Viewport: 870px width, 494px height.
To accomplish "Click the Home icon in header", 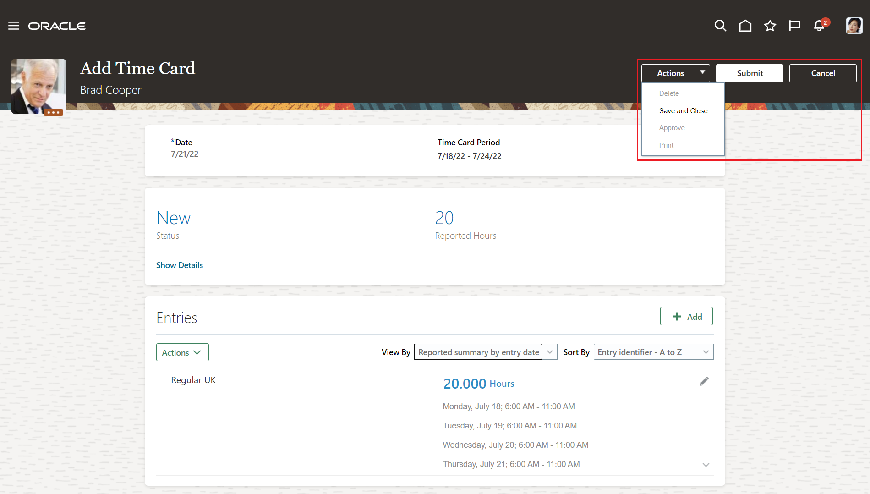I will 745,26.
